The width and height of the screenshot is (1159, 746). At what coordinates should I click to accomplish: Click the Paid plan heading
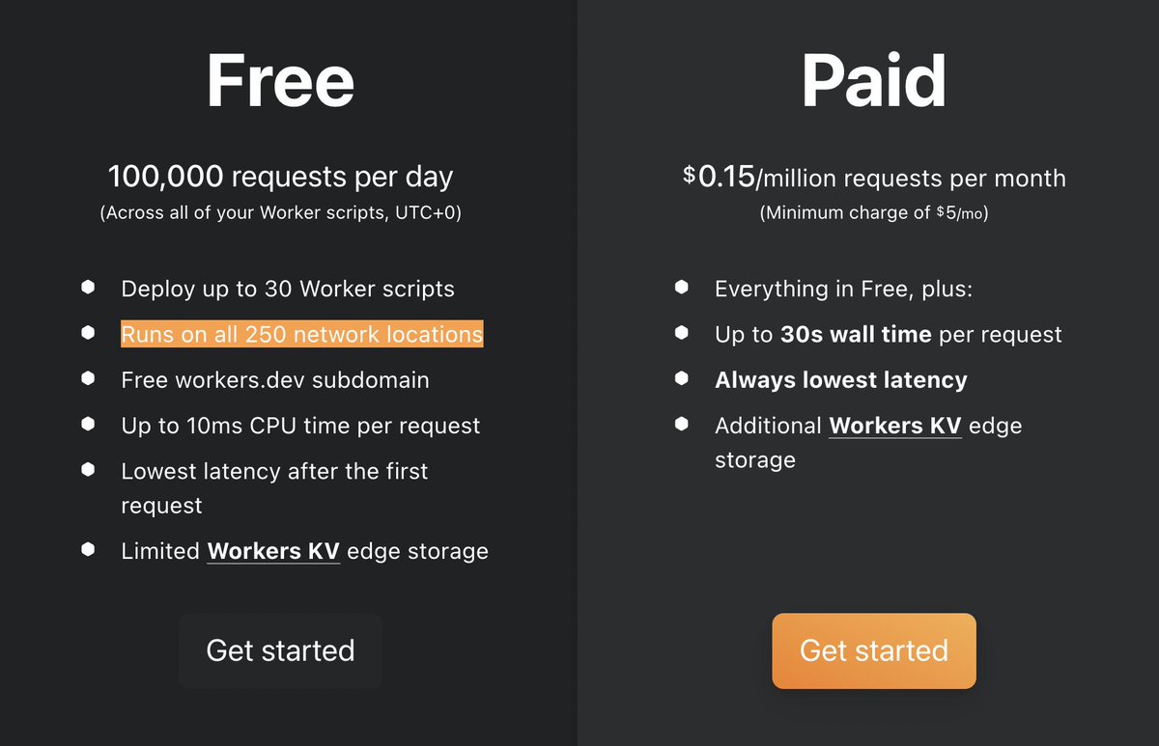pyautogui.click(x=874, y=81)
